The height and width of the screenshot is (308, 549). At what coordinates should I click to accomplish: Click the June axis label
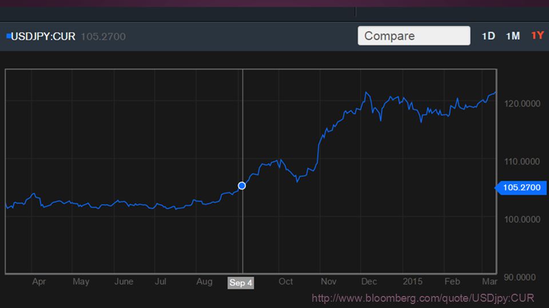(124, 281)
